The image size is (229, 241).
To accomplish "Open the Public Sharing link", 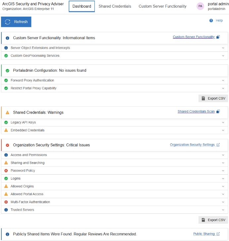I will (204, 234).
